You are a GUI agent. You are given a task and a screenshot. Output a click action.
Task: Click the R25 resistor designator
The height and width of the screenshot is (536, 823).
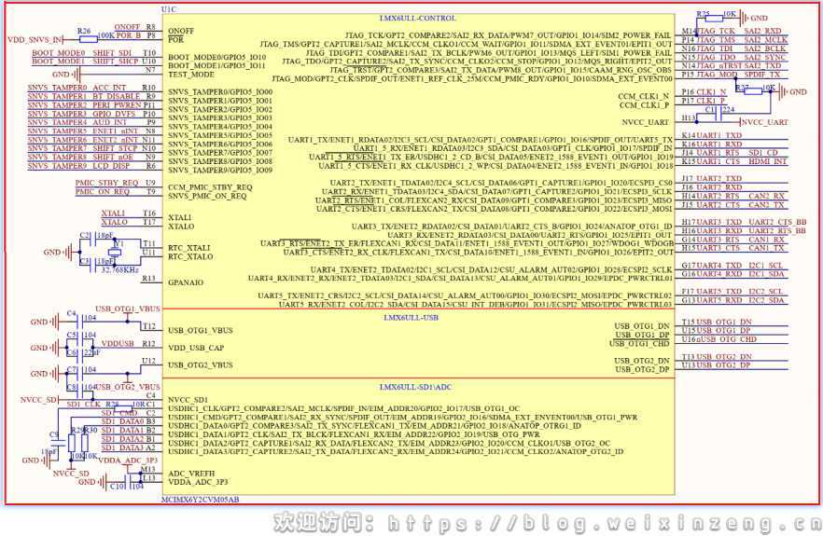pos(704,14)
